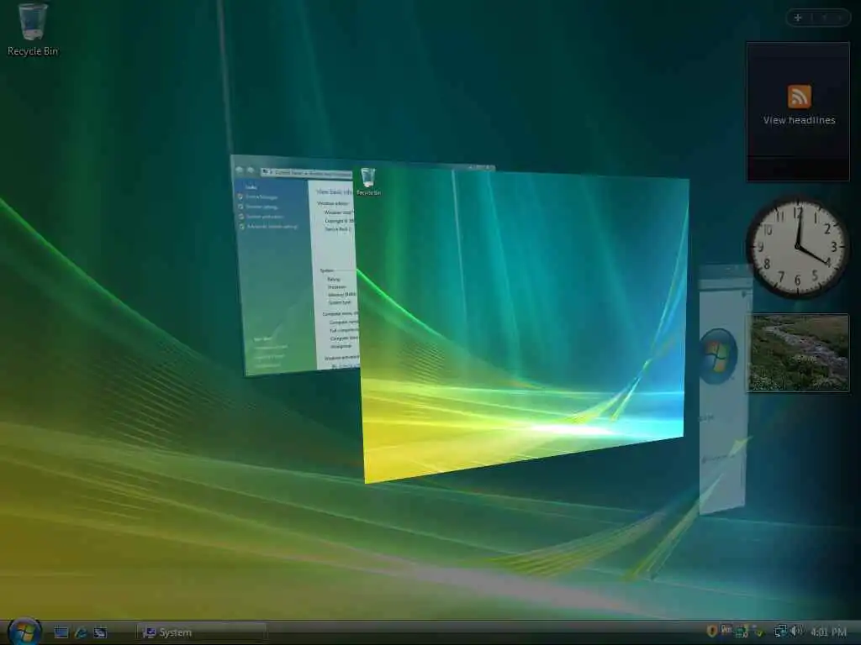This screenshot has height=645, width=861.
Task: Click the 4:01 PM taskbar clock
Action: pyautogui.click(x=828, y=632)
